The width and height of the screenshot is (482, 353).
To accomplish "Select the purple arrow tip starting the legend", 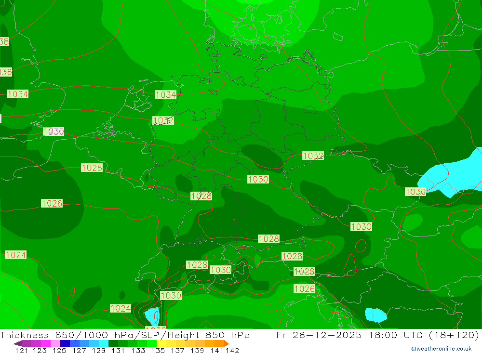I will pyautogui.click(x=17, y=343).
